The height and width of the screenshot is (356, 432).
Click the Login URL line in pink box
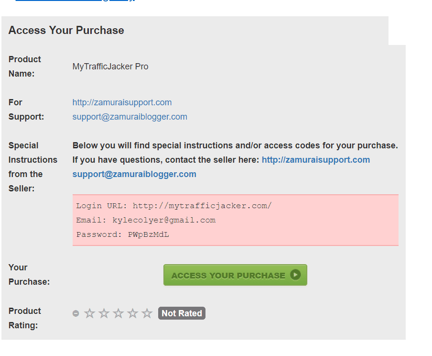pos(173,206)
